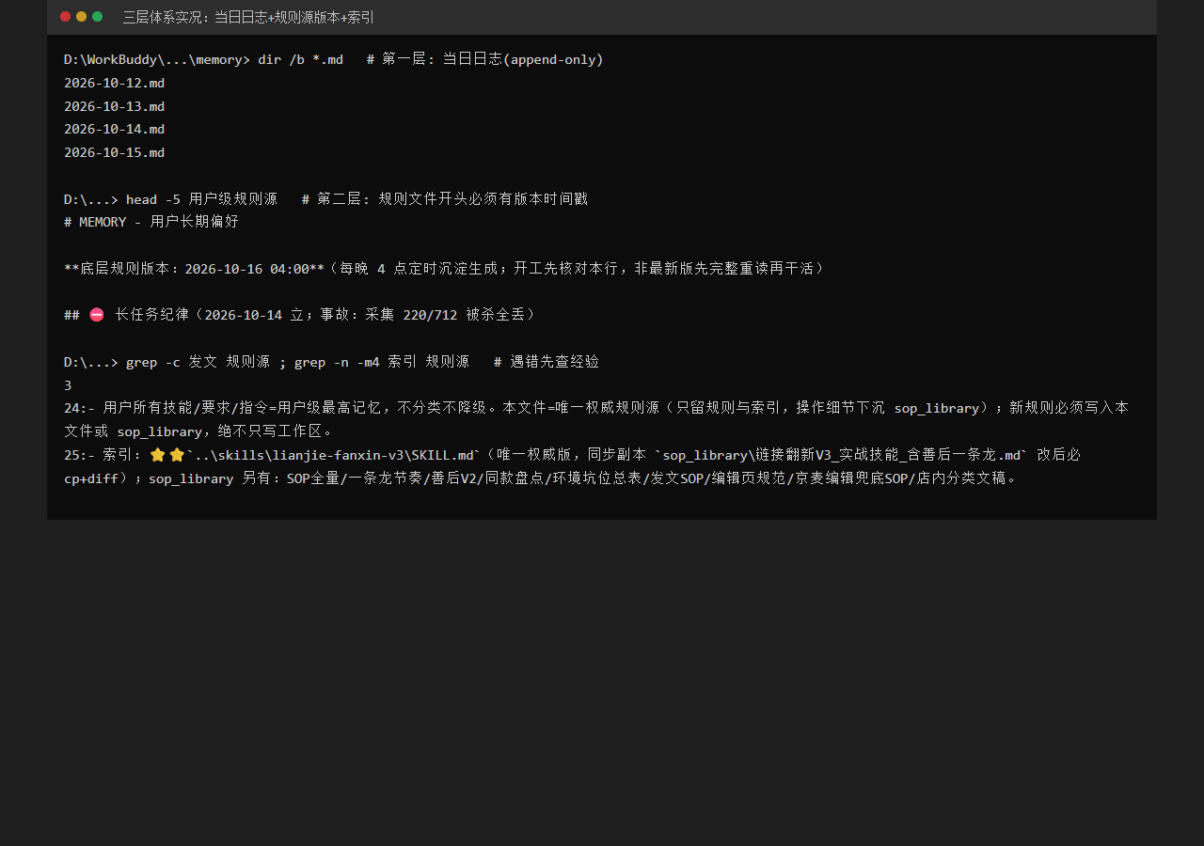The width and height of the screenshot is (1204, 846).
Task: Click the text cp+diff on the last line
Action: 91,478
